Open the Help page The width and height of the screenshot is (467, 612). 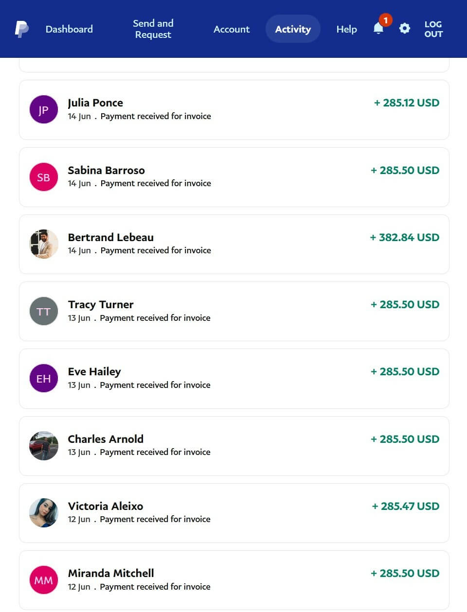[x=346, y=29]
